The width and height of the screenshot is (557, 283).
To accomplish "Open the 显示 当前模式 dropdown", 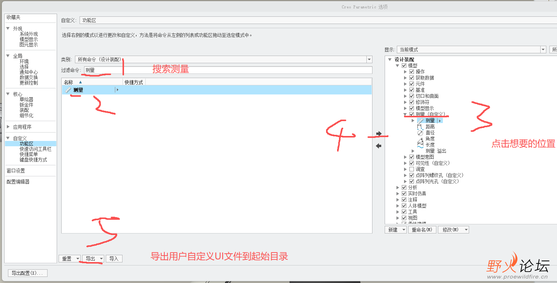I will pyautogui.click(x=543, y=50).
